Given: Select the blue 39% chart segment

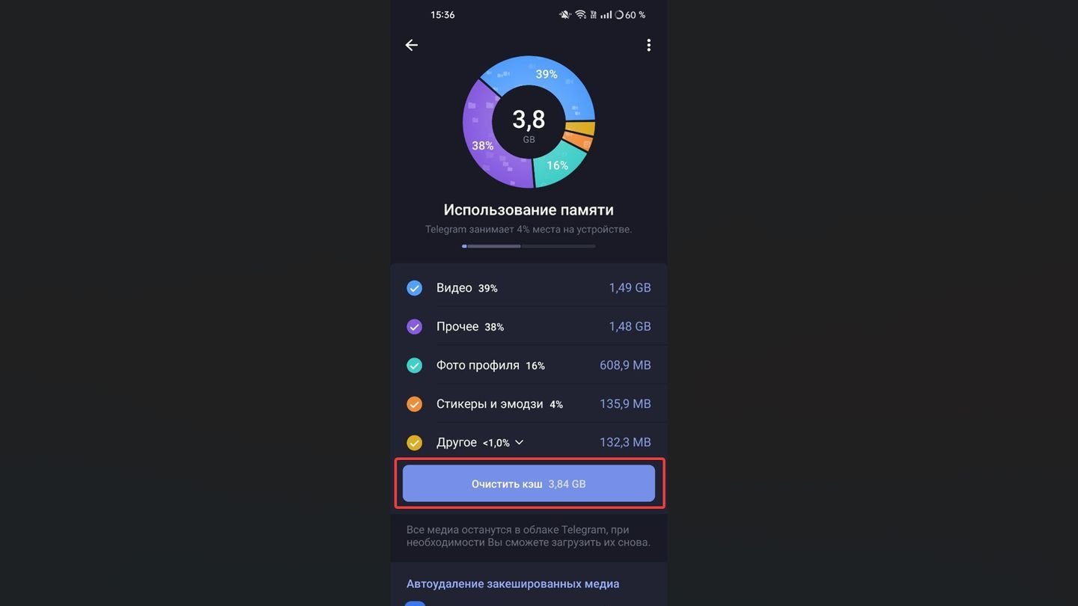Looking at the screenshot, I should (x=546, y=75).
